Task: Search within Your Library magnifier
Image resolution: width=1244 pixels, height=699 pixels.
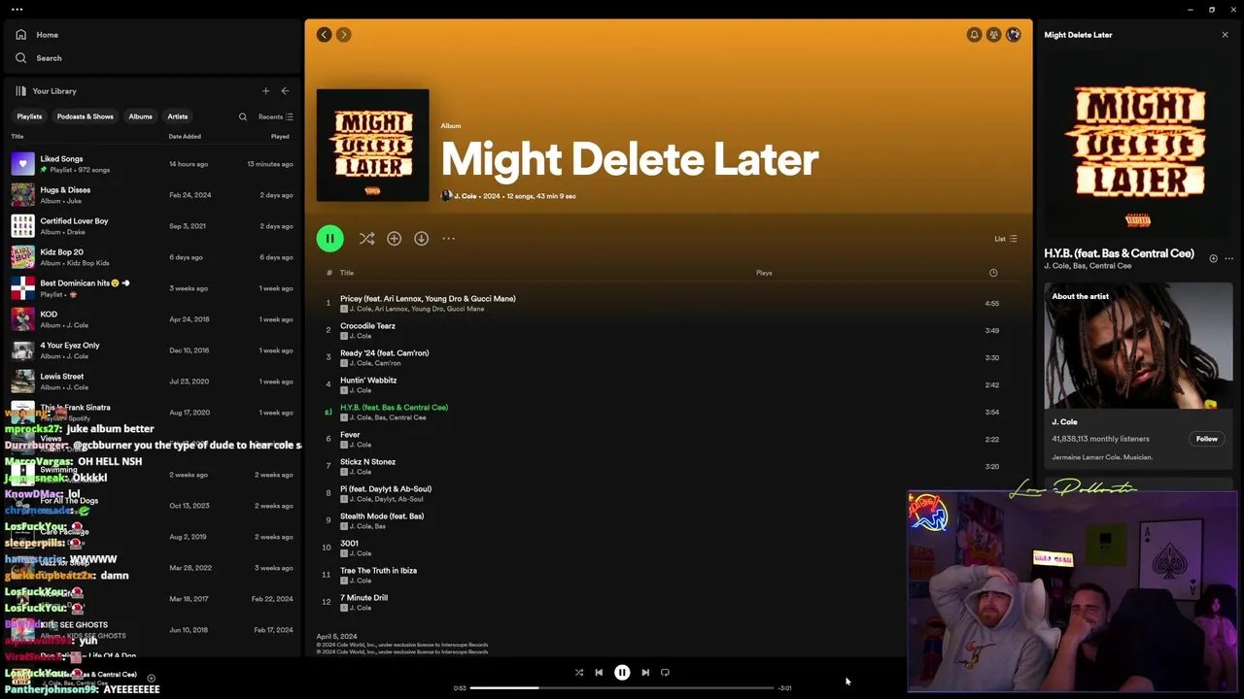Action: pyautogui.click(x=243, y=116)
